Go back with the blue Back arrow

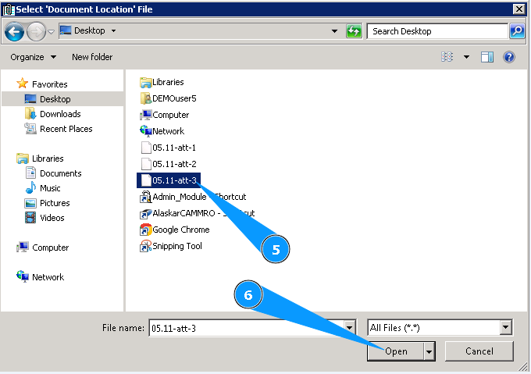14,31
